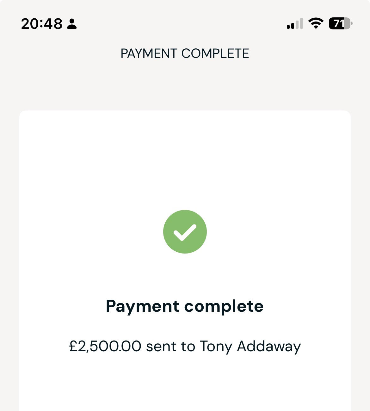Click the person silhouette status bar icon
Image resolution: width=370 pixels, height=411 pixels.
pyautogui.click(x=72, y=24)
